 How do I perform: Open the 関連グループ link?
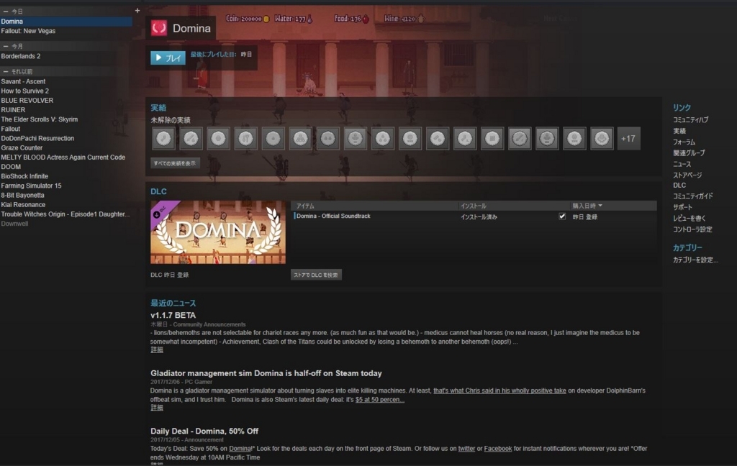689,152
